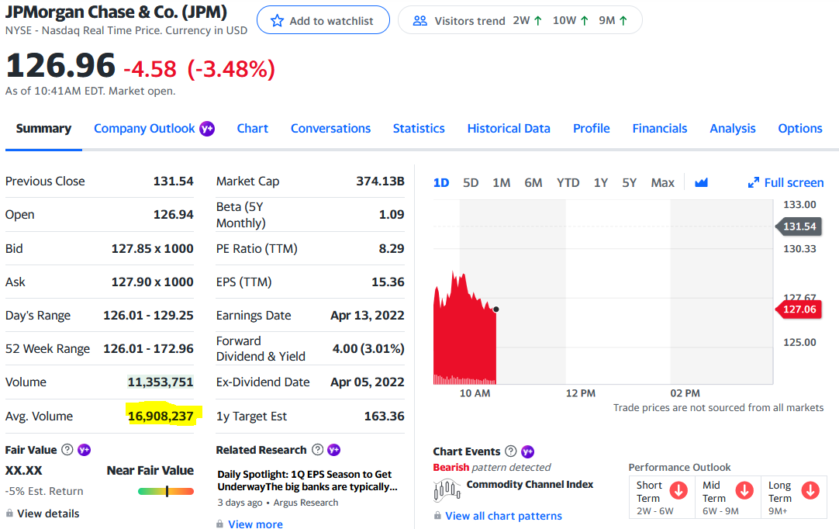Click the Market Cap value 374.13B

(x=381, y=181)
